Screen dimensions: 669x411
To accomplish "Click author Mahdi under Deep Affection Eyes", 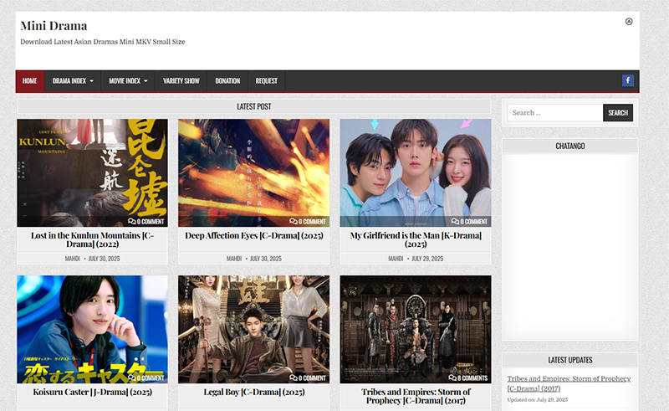I will (x=234, y=259).
